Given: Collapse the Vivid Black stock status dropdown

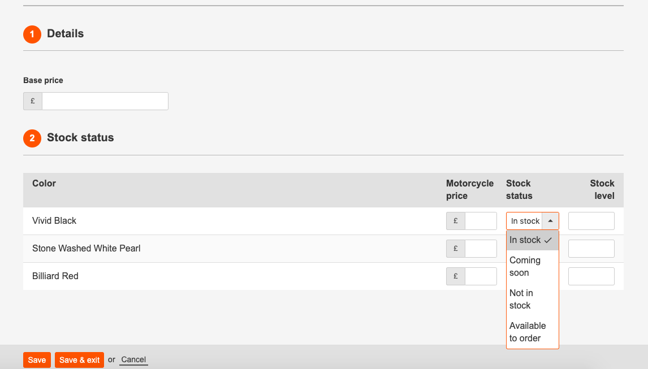Looking at the screenshot, I should [550, 221].
